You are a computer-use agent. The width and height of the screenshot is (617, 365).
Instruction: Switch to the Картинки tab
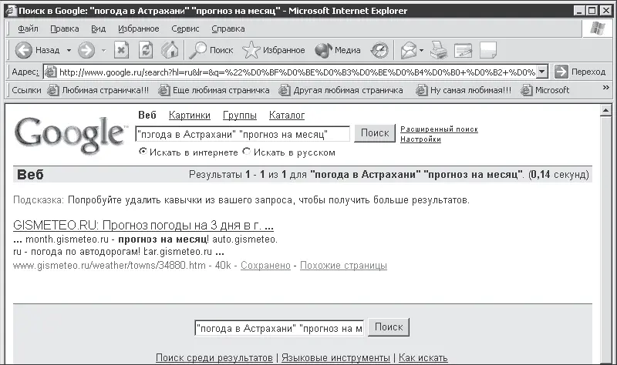(189, 115)
